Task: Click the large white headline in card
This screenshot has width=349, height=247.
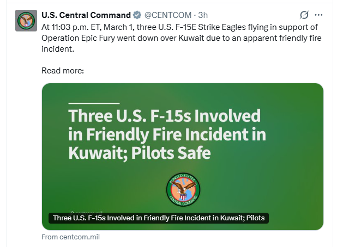Action: point(164,134)
